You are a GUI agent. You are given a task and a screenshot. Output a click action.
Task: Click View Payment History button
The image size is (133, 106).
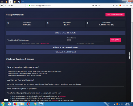(x=115, y=15)
